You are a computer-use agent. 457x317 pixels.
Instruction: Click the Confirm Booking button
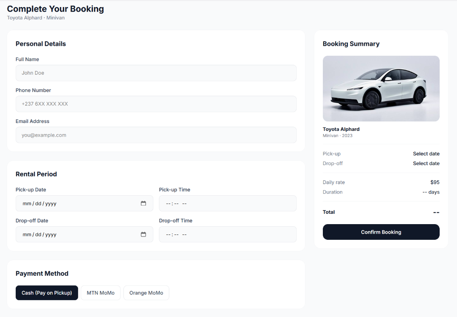click(381, 232)
